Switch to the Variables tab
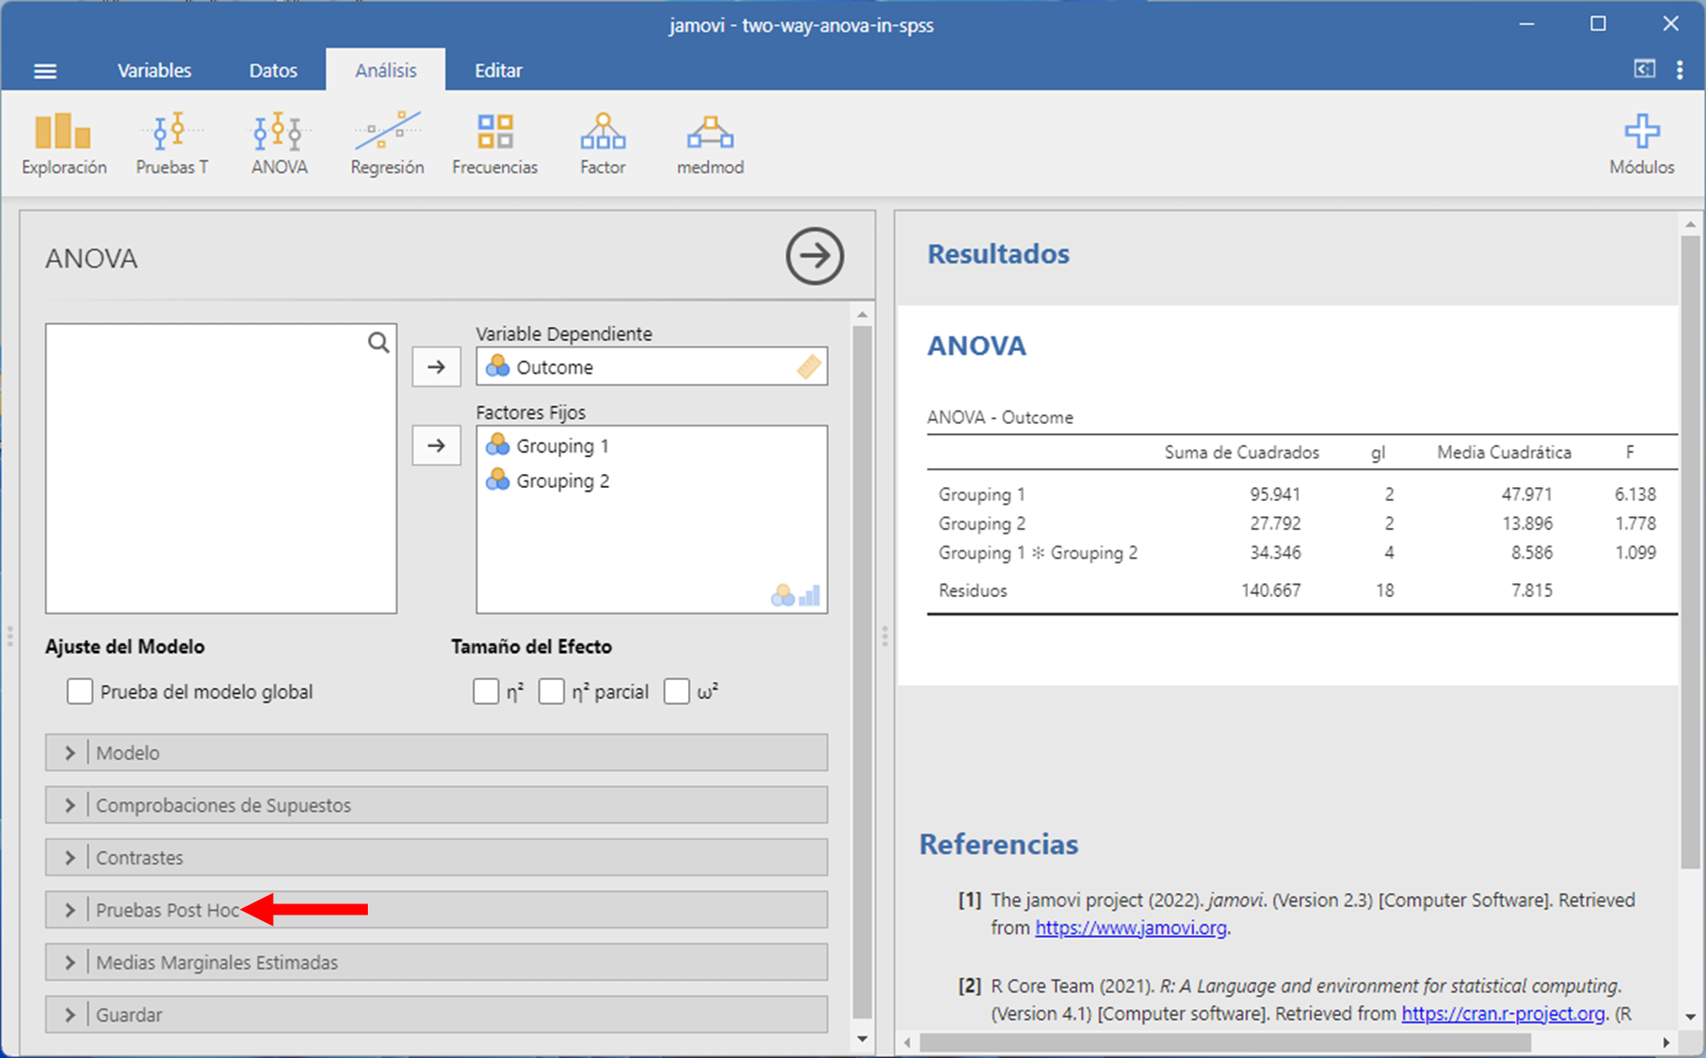 click(154, 71)
